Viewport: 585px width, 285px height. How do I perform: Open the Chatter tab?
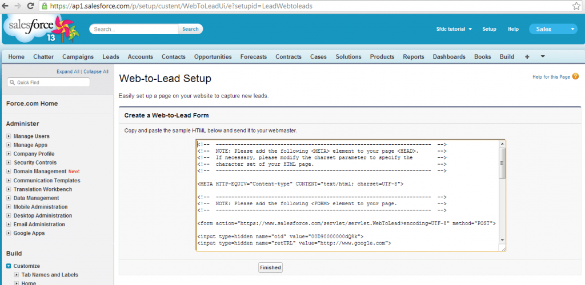[x=43, y=56]
